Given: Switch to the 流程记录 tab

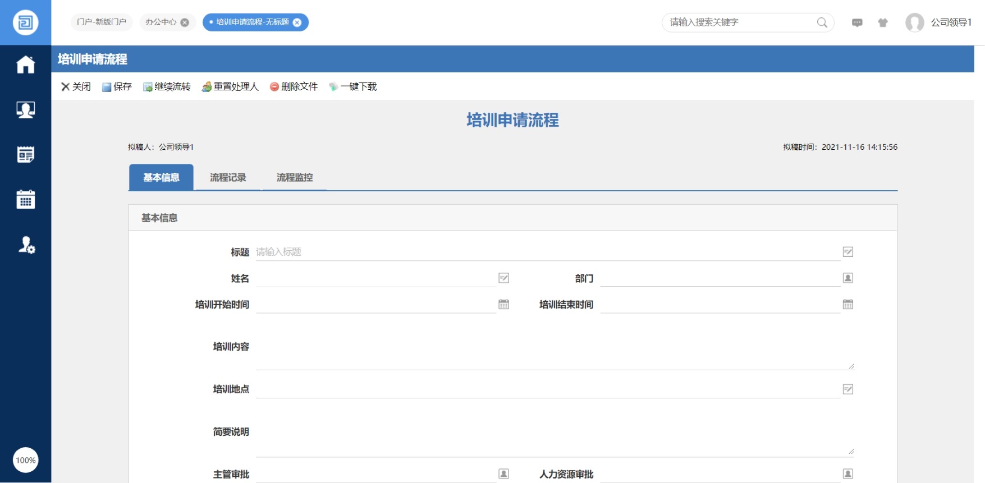Looking at the screenshot, I should click(228, 177).
